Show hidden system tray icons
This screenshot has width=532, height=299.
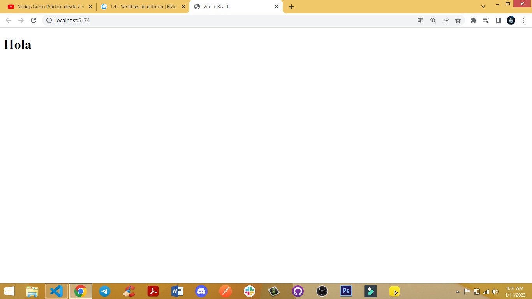pos(458,292)
